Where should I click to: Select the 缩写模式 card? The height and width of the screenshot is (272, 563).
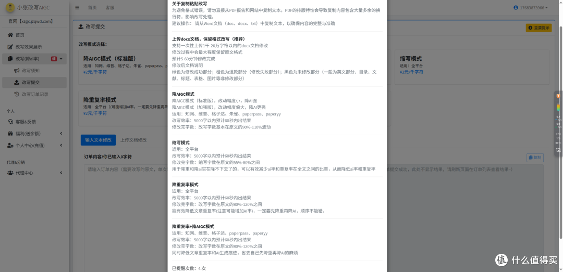point(472,67)
